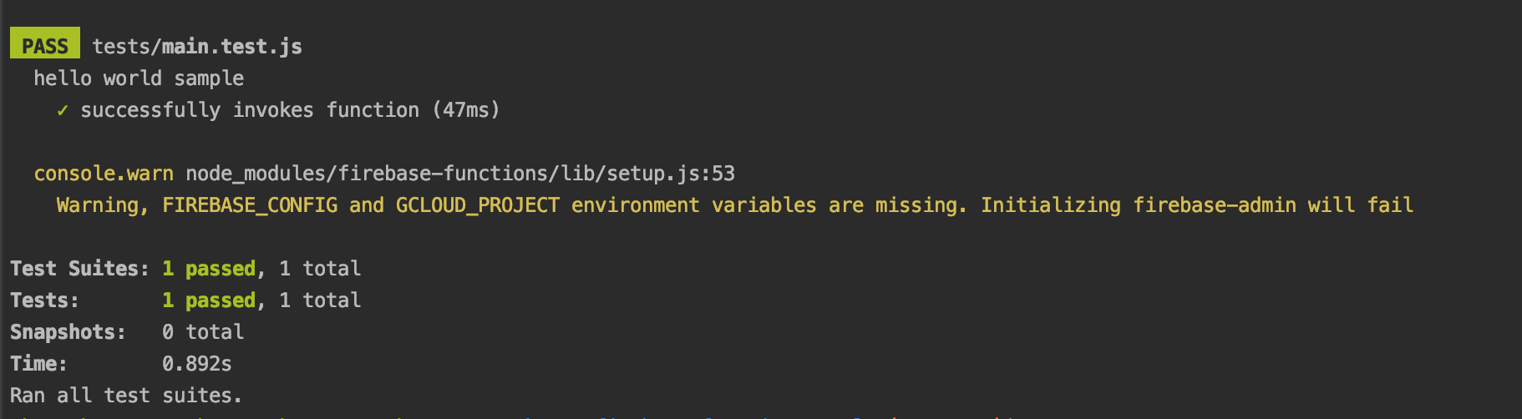Viewport: 1522px width, 419px height.
Task: Open the tests/main.test.js file path
Action: click(x=197, y=46)
